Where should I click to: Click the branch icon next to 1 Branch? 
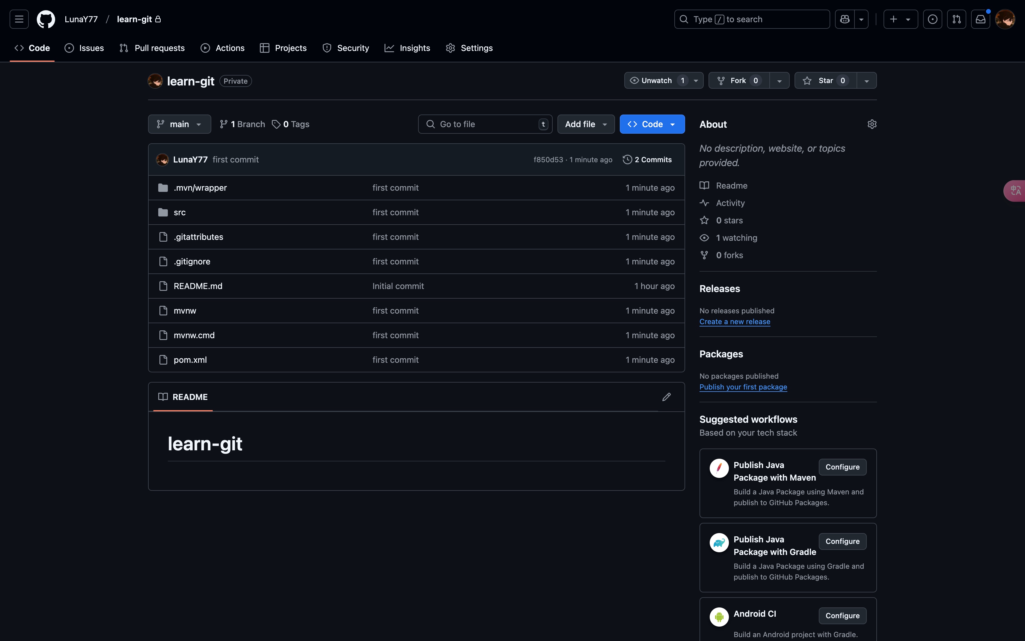coord(223,124)
